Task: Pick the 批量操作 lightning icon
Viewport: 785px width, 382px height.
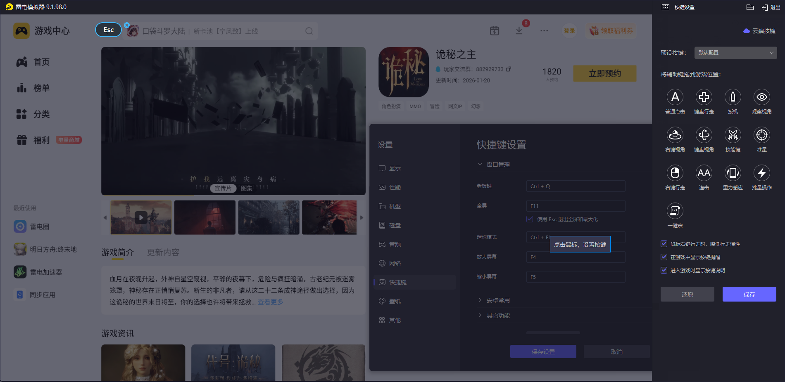Action: click(762, 173)
